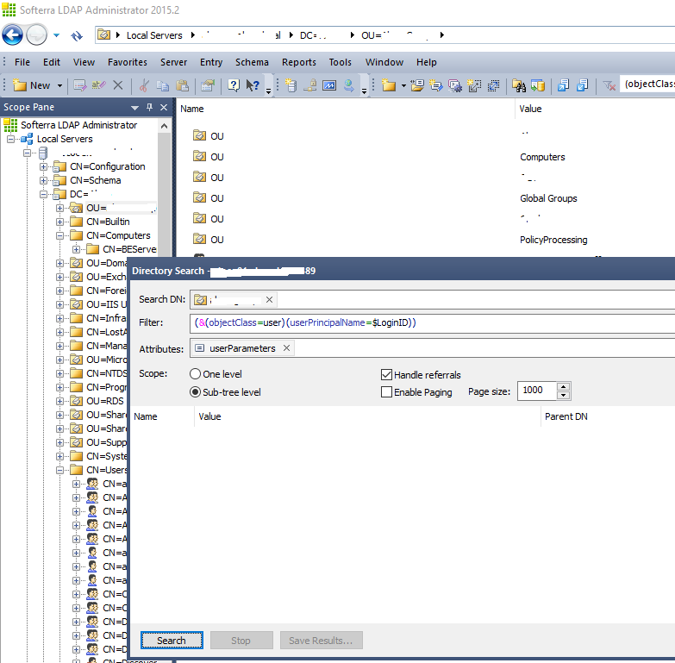Click the refresh arrows icon near address bar
675x663 pixels.
click(76, 35)
